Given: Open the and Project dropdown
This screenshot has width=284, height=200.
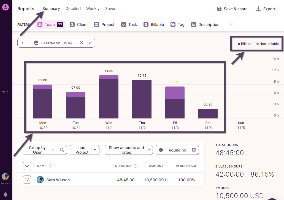Looking at the screenshot, I should pos(84,150).
